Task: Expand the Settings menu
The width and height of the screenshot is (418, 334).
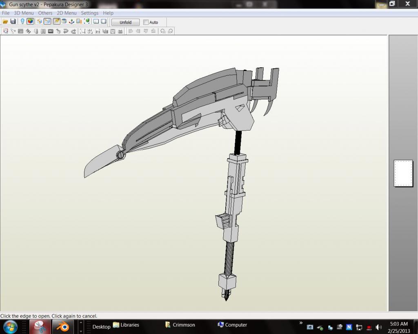Action: pos(89,13)
